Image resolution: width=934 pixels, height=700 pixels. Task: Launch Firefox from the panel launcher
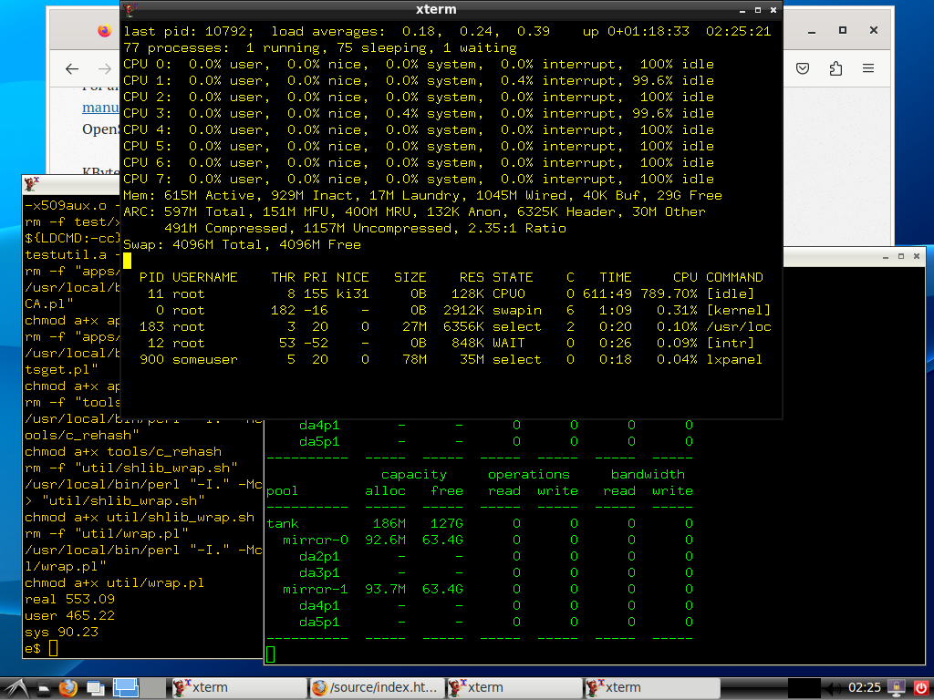(x=68, y=687)
